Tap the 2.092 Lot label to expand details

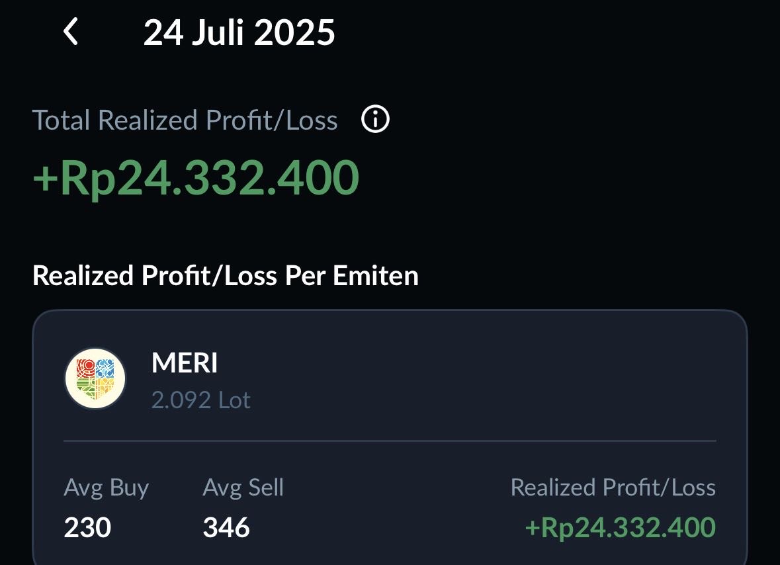(x=200, y=400)
